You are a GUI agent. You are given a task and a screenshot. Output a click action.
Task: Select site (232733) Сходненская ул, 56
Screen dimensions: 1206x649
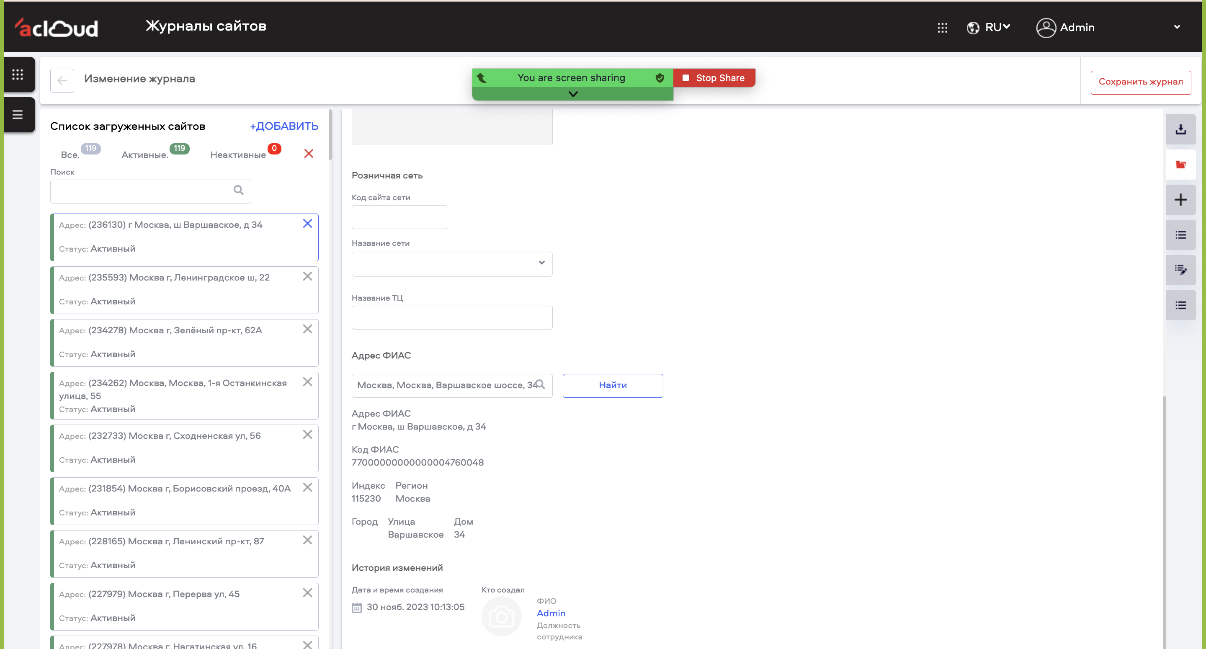[x=184, y=448]
